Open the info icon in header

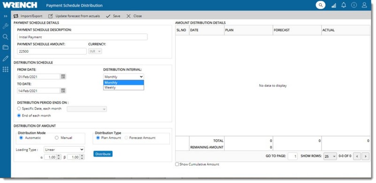click(x=354, y=5)
